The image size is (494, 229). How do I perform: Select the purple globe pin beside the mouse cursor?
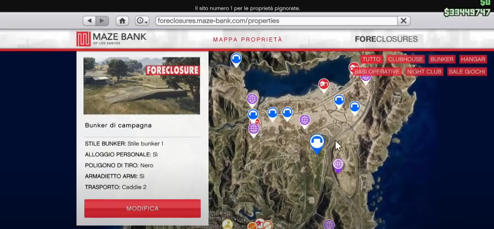click(x=338, y=165)
